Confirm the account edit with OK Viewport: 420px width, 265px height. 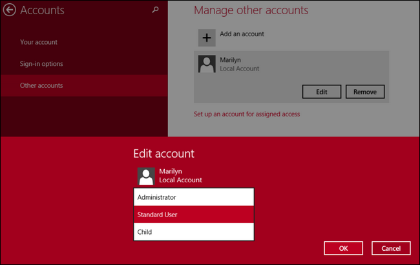[x=343, y=248]
